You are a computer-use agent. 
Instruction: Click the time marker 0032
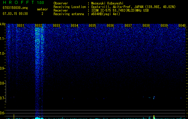39,26
